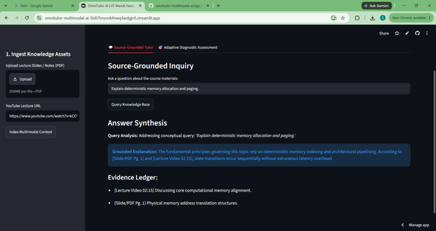Click the Evidence Ledger heading
This screenshot has width=436, height=231.
pyautogui.click(x=133, y=178)
